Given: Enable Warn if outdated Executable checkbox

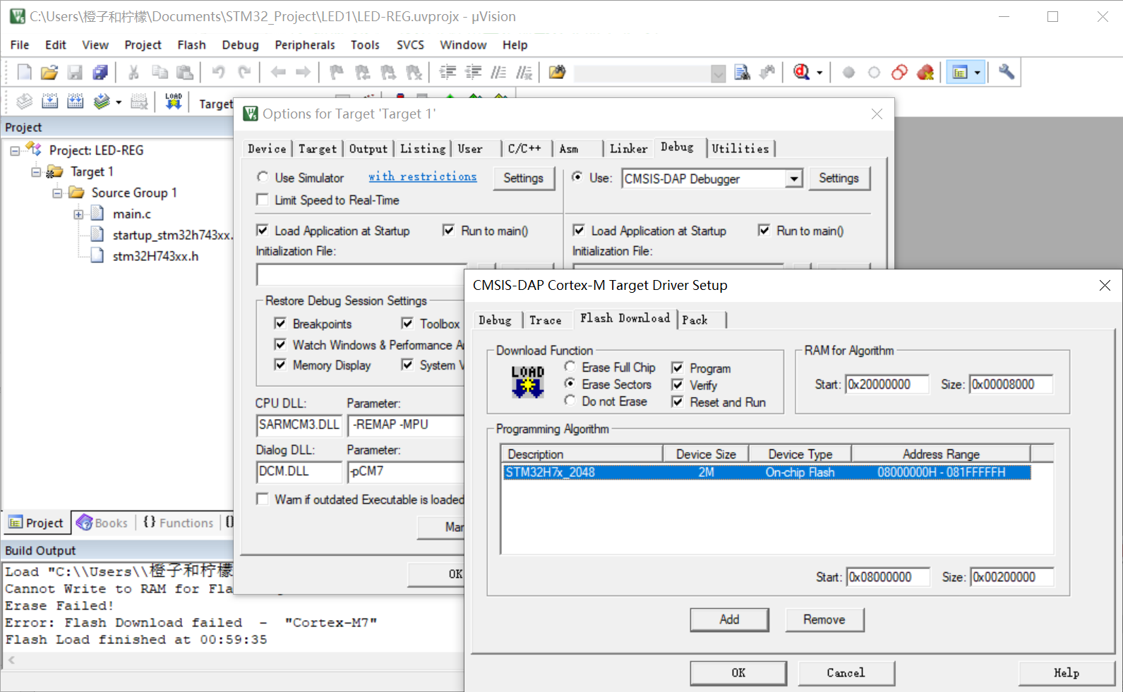Looking at the screenshot, I should (x=263, y=499).
